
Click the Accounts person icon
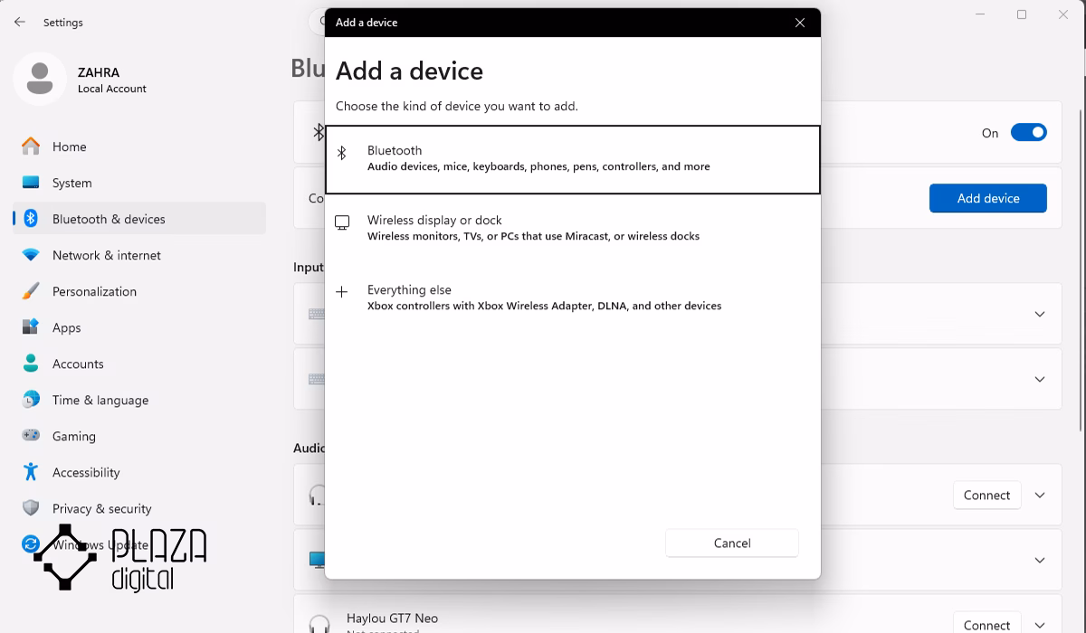point(31,363)
